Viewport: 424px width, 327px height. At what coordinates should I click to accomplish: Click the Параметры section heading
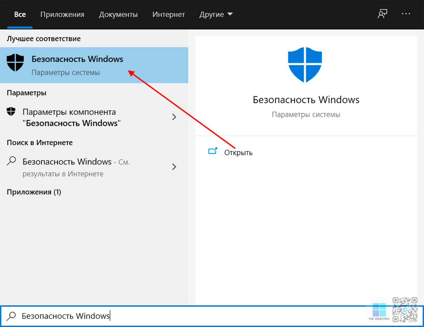(27, 93)
